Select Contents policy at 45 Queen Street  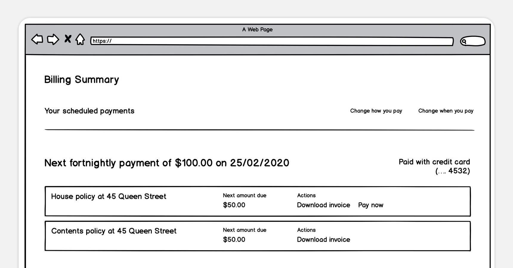[x=114, y=231]
